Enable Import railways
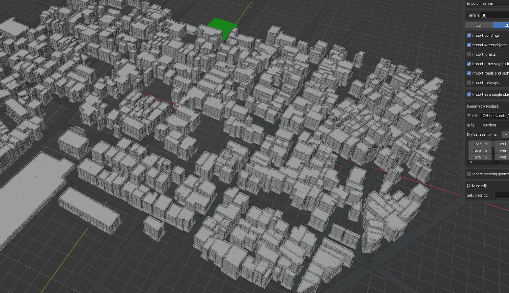The image size is (509, 293). (469, 83)
